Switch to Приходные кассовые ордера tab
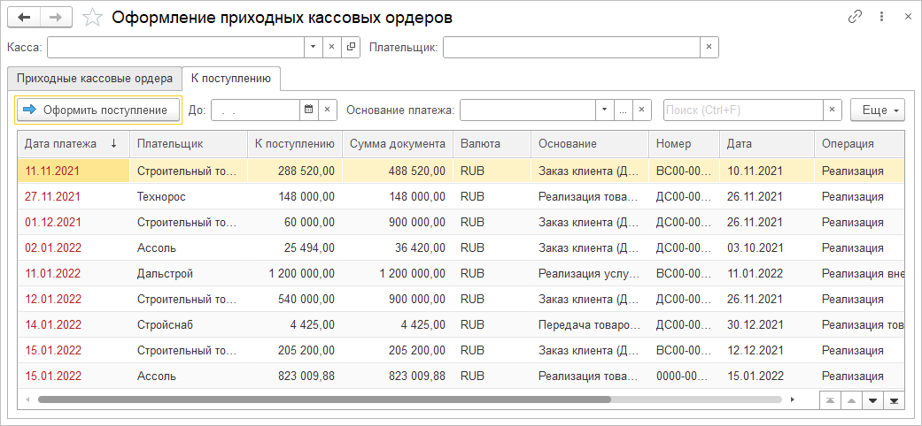The height and width of the screenshot is (426, 922). [95, 78]
